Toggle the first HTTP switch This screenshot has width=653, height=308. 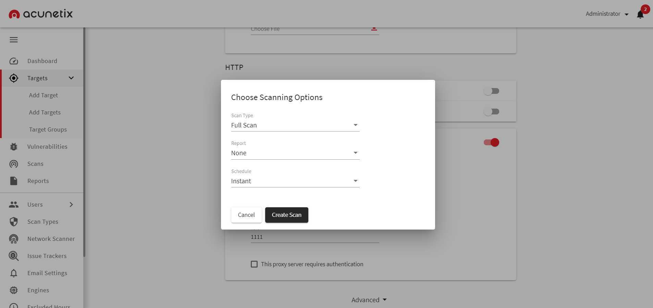coord(491,91)
